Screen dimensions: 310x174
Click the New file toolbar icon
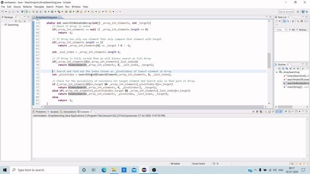[x=3, y=12]
